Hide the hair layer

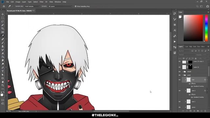pyautogui.click(x=179, y=80)
